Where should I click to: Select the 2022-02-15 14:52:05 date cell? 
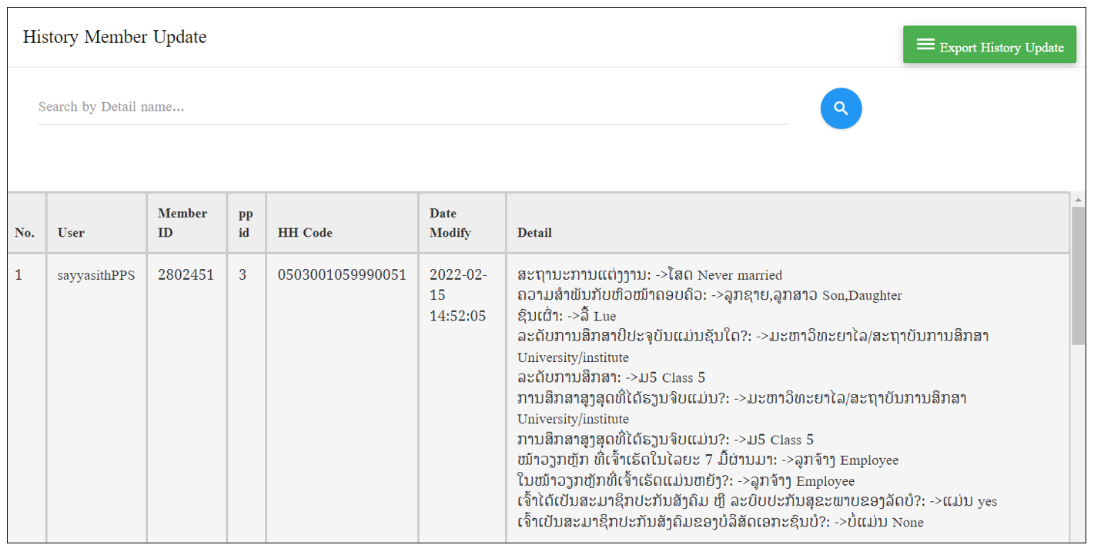click(457, 295)
